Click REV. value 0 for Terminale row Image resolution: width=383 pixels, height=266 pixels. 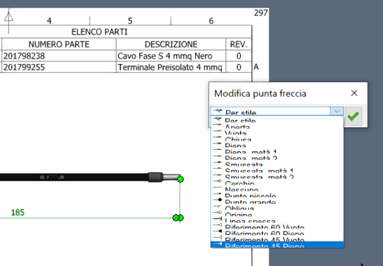pyautogui.click(x=239, y=67)
